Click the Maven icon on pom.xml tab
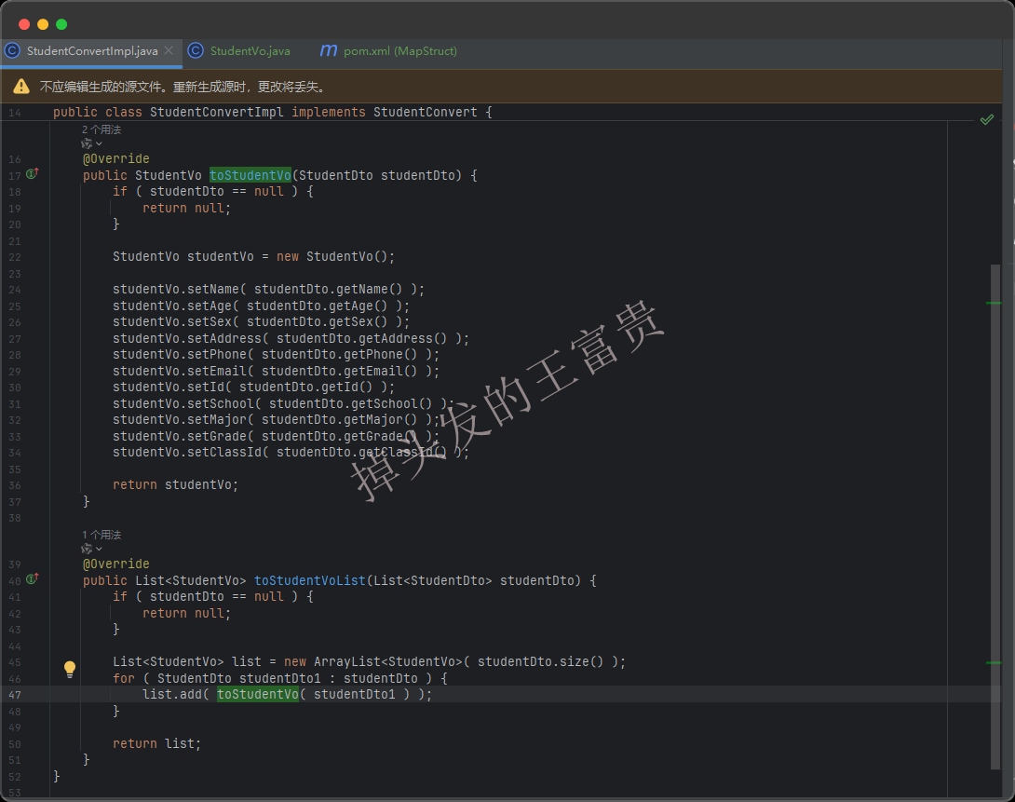The image size is (1015, 802). click(x=329, y=50)
